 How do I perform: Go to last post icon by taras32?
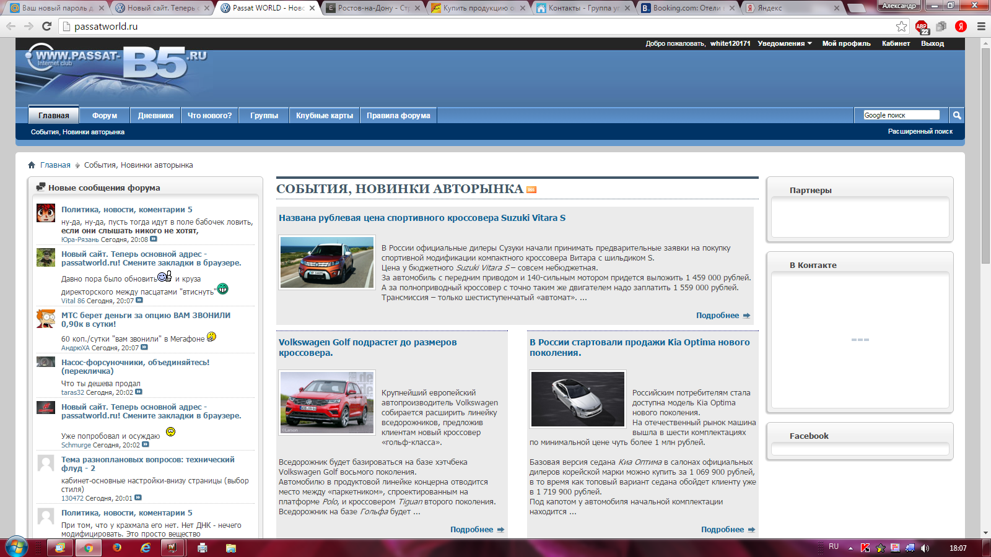(139, 392)
